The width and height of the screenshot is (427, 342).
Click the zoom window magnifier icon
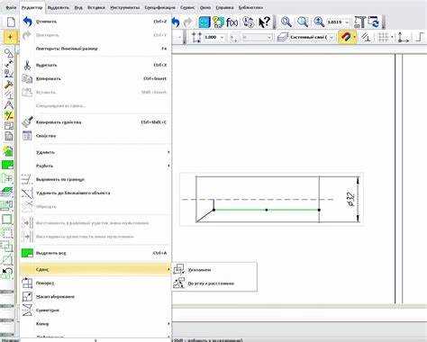click(x=286, y=22)
